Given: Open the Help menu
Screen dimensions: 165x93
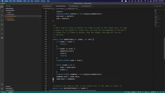Looking at the screenshot, I should point(48,1).
